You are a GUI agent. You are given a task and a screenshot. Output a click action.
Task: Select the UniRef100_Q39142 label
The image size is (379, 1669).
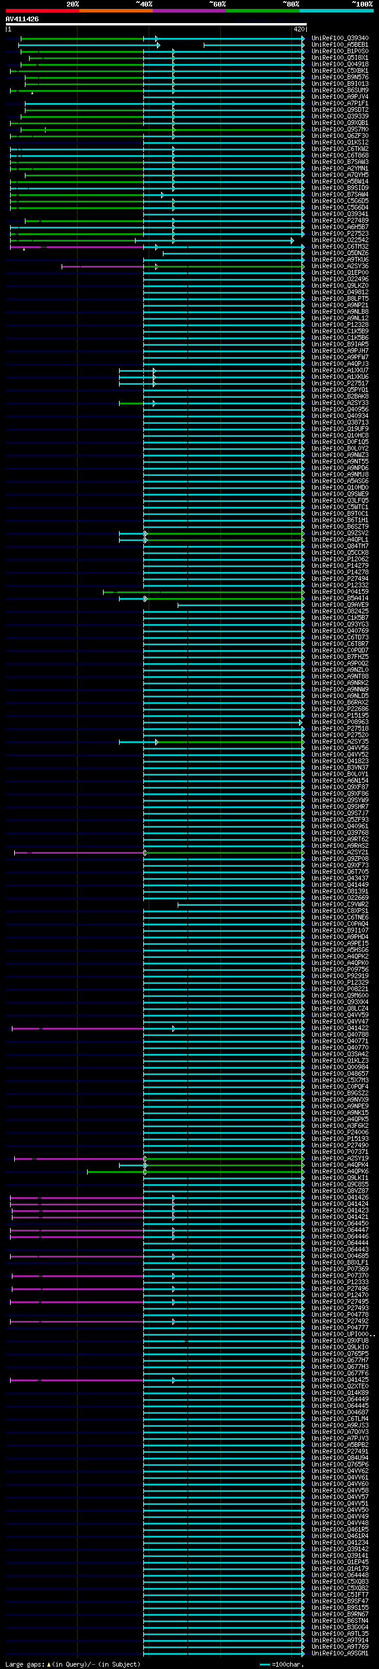[340, 1549]
